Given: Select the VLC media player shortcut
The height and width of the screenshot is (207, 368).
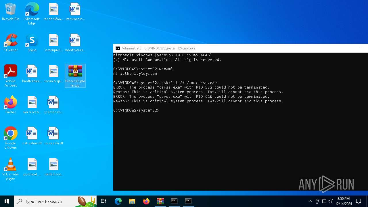Looking at the screenshot, I should pyautogui.click(x=11, y=169).
